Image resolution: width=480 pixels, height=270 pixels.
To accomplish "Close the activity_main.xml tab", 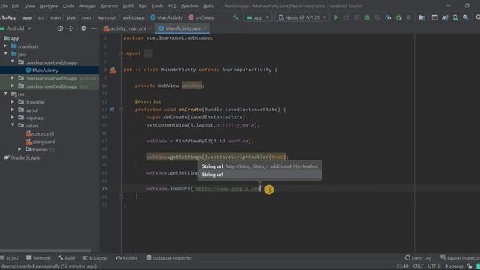I will point(150,28).
